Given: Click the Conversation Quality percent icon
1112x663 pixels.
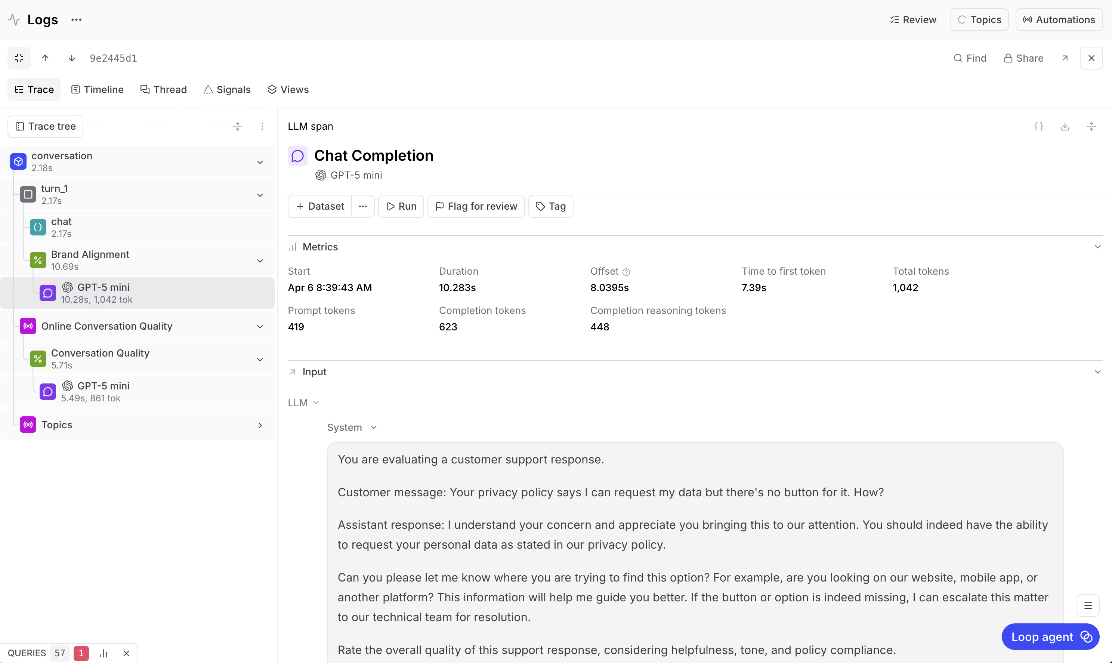Looking at the screenshot, I should pyautogui.click(x=38, y=359).
